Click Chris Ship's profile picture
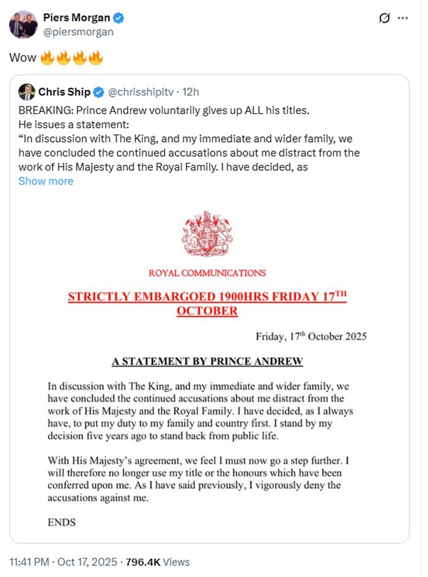The image size is (428, 577). point(27,92)
